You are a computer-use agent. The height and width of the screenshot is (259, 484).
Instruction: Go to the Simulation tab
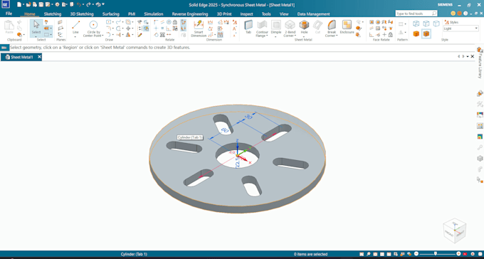(x=154, y=14)
